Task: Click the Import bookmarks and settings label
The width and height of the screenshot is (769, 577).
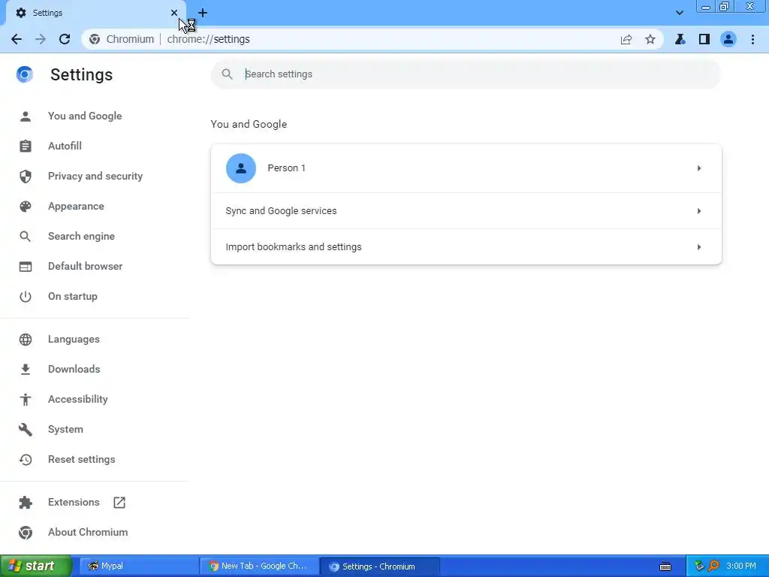Action: pos(294,246)
